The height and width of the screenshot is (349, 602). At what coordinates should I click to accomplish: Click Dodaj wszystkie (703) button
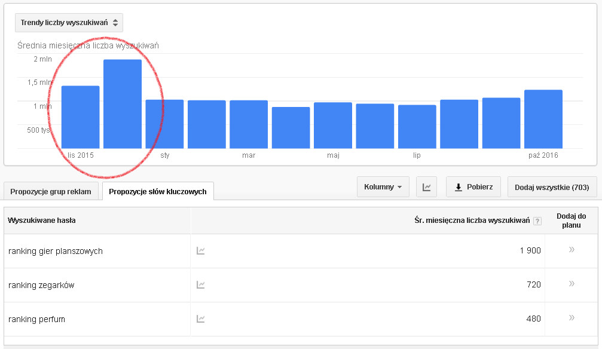(x=552, y=187)
